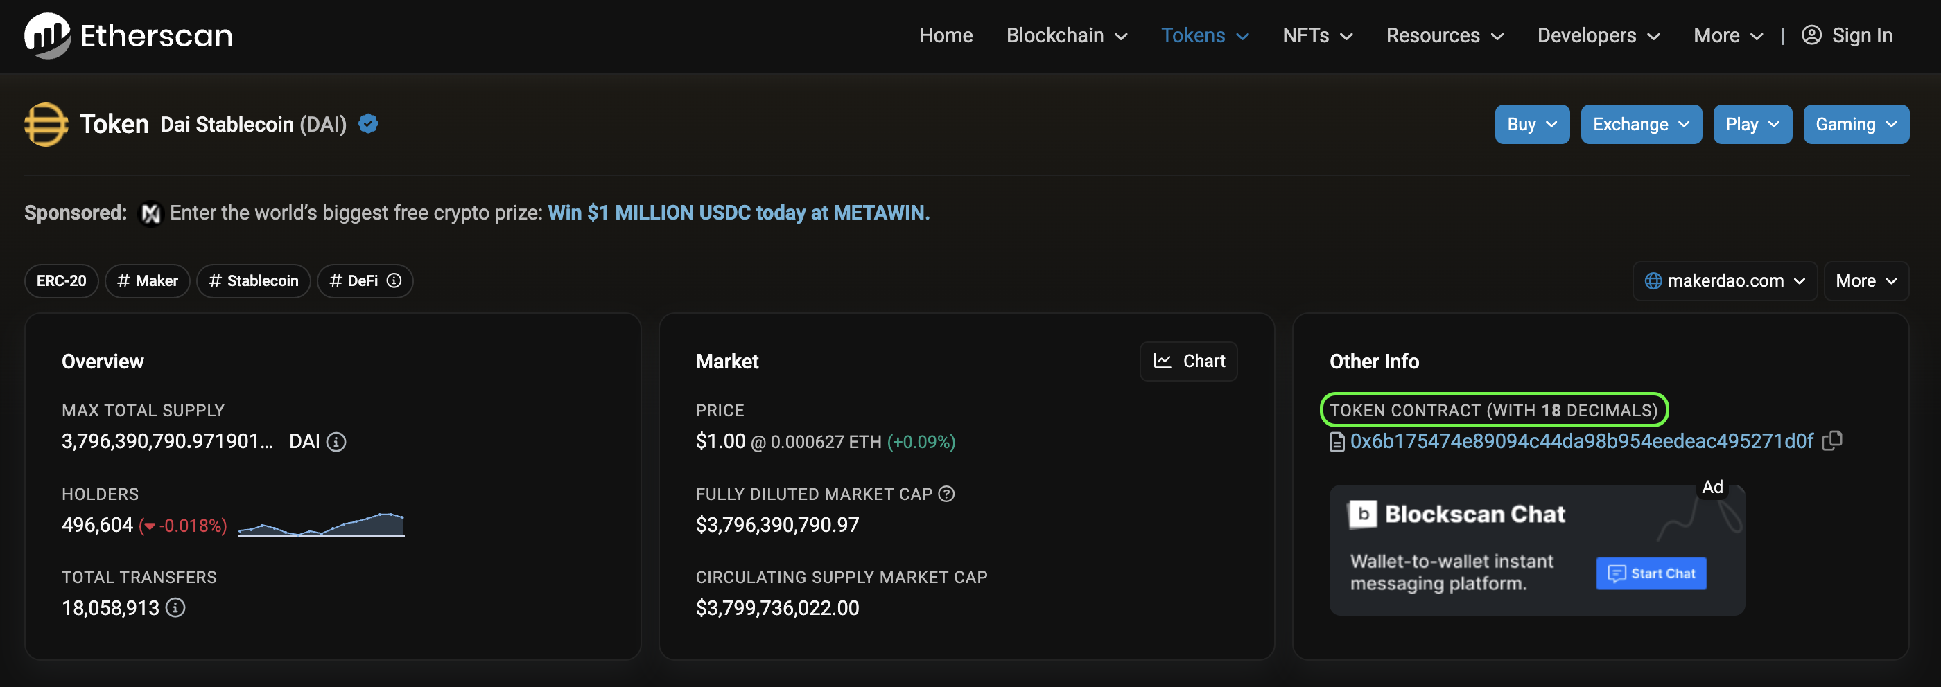The image size is (1941, 687).
Task: Expand the Play dropdown button
Action: [1752, 124]
